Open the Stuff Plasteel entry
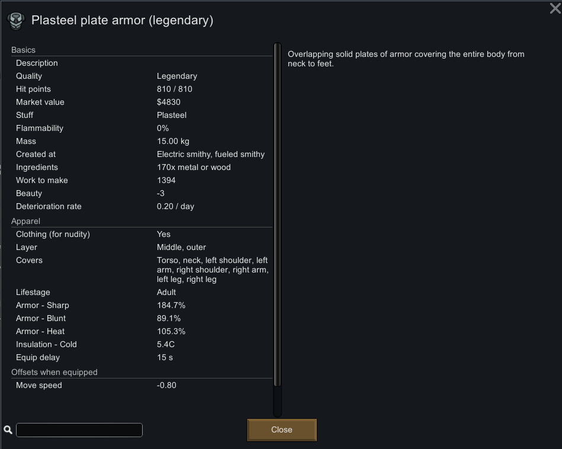This screenshot has width=562, height=449. pos(142,115)
